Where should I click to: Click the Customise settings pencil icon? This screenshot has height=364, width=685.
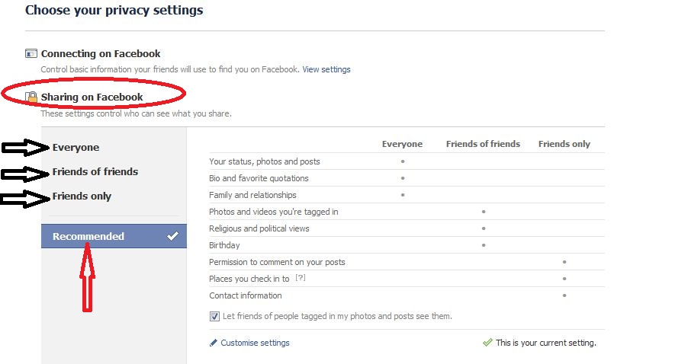point(213,343)
